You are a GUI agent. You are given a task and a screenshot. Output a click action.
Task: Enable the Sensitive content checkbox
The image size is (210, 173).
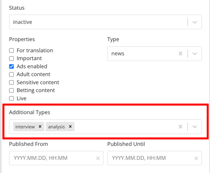11,82
